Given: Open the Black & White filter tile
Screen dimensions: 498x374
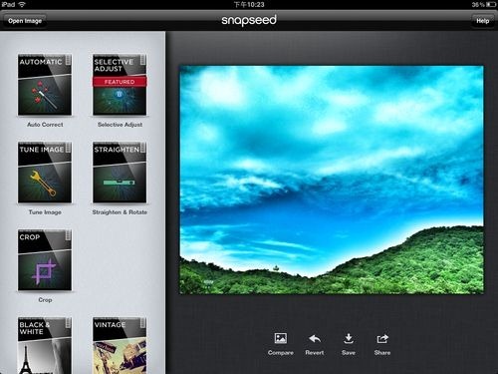Looking at the screenshot, I should click(x=45, y=346).
